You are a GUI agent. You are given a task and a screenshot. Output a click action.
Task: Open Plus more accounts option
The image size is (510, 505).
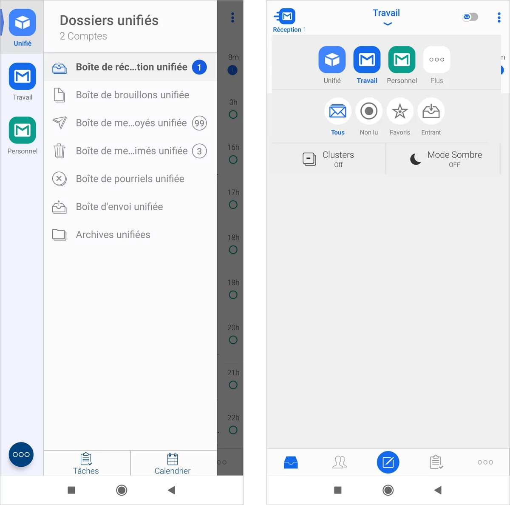pyautogui.click(x=436, y=65)
